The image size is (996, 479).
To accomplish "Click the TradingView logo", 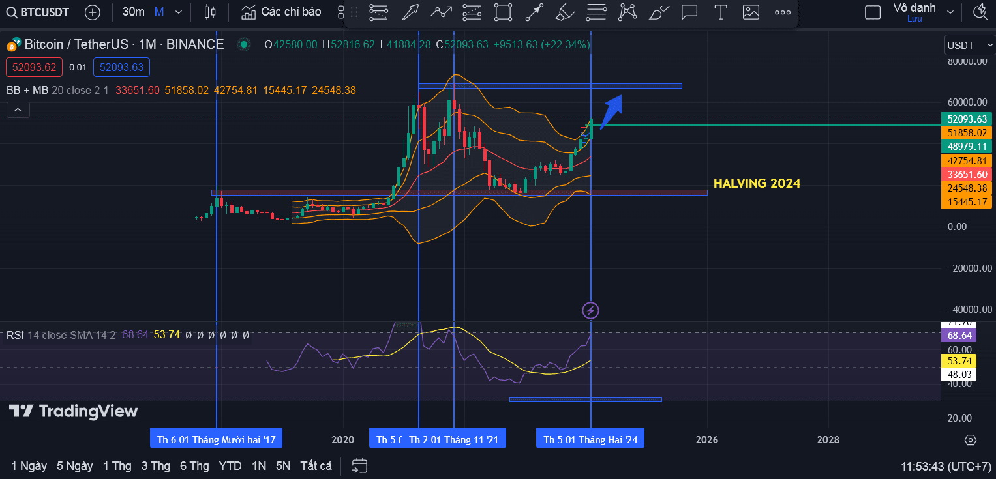I will 73,411.
